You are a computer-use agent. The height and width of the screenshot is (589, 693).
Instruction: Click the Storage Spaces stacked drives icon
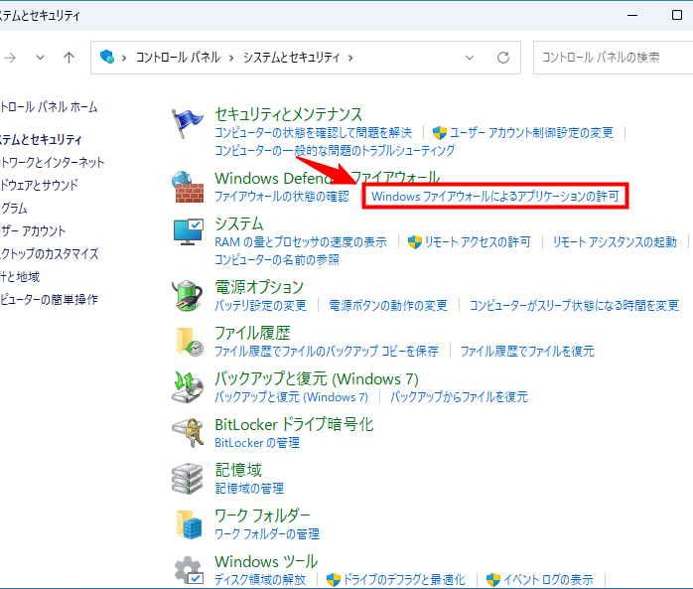[188, 479]
